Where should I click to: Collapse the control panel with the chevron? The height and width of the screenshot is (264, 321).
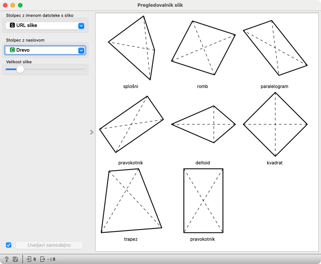click(92, 132)
